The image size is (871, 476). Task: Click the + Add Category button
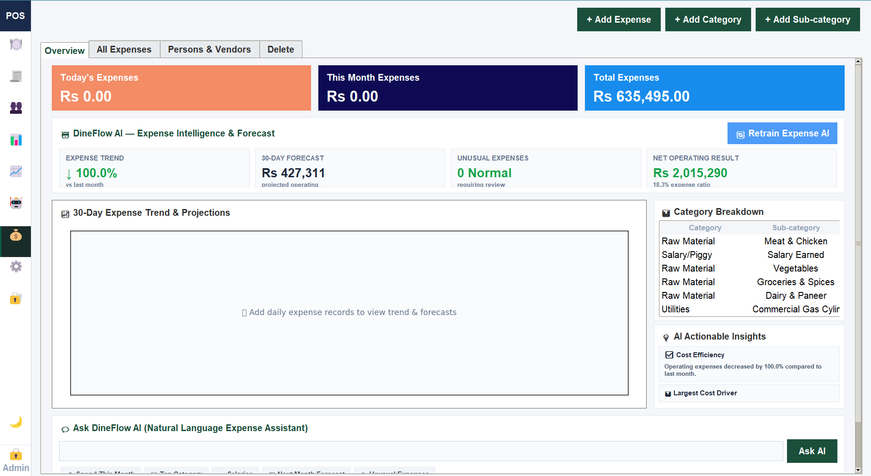[x=708, y=19]
